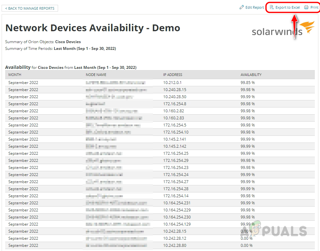Click the report title Network Devices Availability - Demo
Screen dimensions: 320x251
[x=93, y=28]
